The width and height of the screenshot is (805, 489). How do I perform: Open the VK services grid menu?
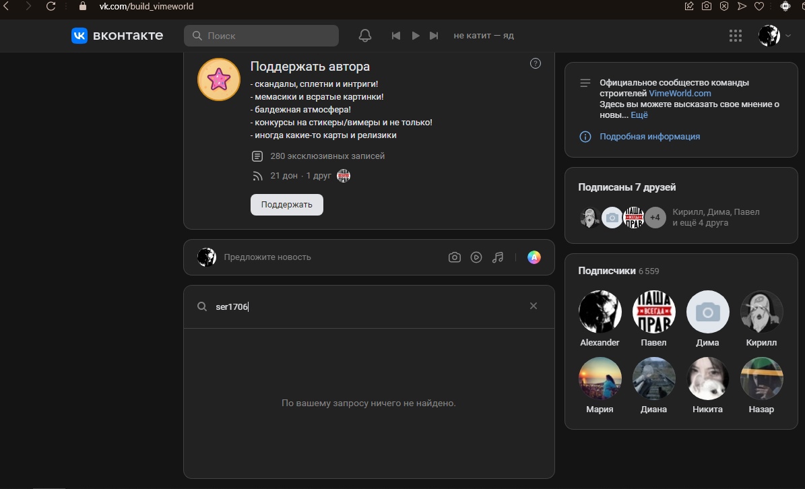click(x=736, y=36)
